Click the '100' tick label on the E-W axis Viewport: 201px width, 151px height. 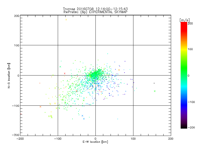(x=133, y=139)
